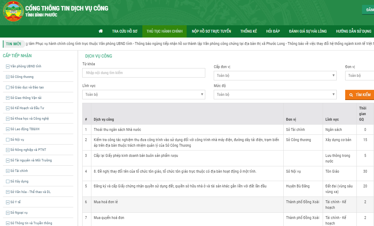
Task: Toggle checkbox for Sở Tài nguyên và Môi Trường
Action: click(8, 160)
